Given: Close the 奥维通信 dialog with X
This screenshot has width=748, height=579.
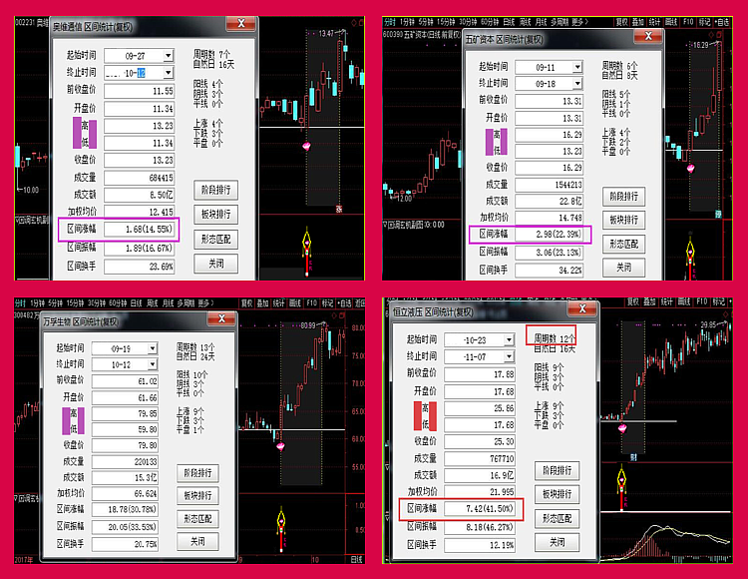Looking at the screenshot, I should (239, 23).
